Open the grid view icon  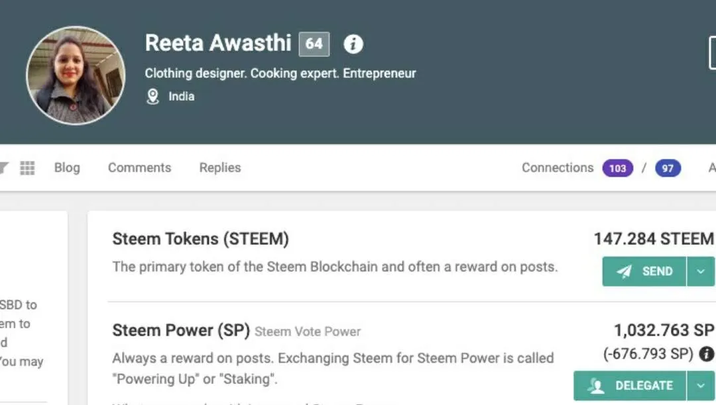pos(27,168)
